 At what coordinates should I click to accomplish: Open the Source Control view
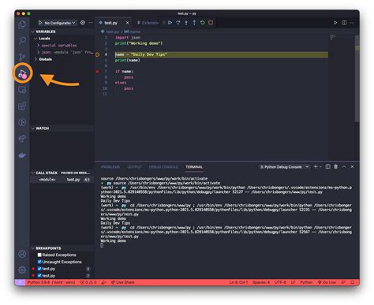tap(22, 57)
